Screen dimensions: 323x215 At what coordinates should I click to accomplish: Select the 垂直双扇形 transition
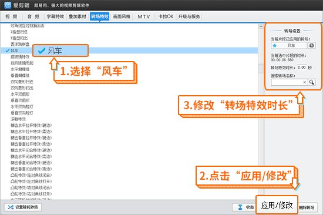(20, 100)
